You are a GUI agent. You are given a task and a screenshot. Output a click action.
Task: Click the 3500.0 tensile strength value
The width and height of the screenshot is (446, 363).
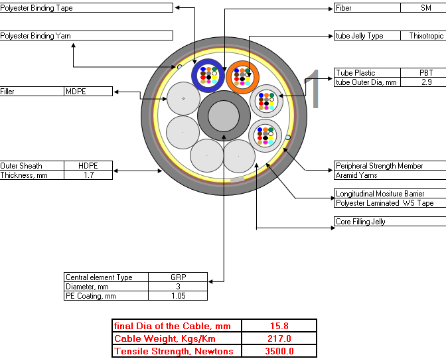[x=279, y=351]
